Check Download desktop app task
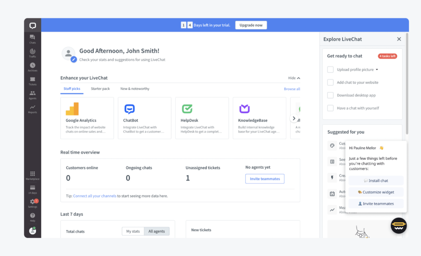421x256 pixels. 330,95
